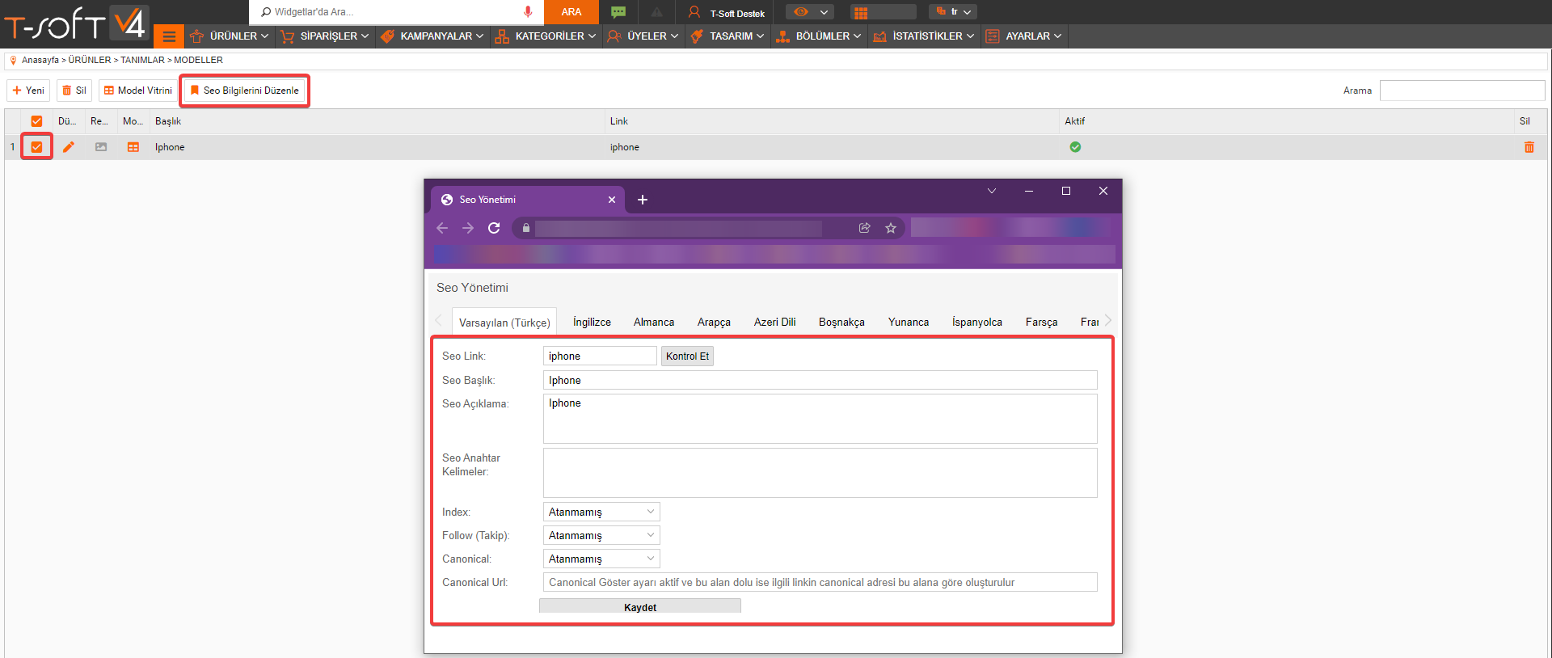The height and width of the screenshot is (658, 1552).
Task: Click the Yeni button
Action: (28, 91)
